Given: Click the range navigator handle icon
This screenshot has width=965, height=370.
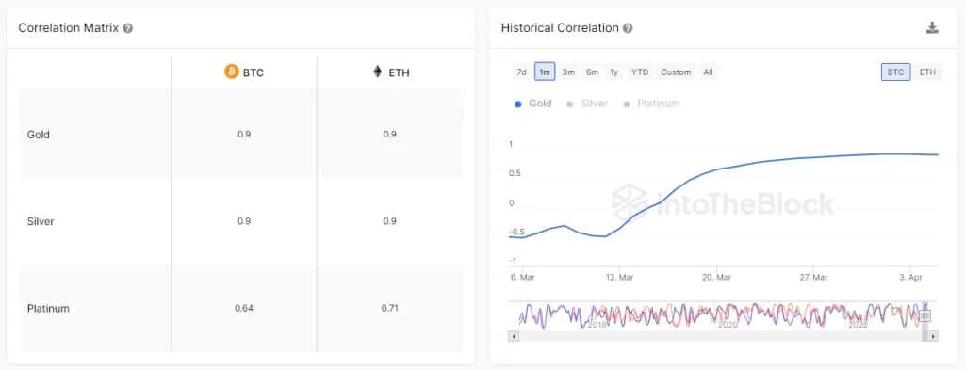Looking at the screenshot, I should [925, 316].
